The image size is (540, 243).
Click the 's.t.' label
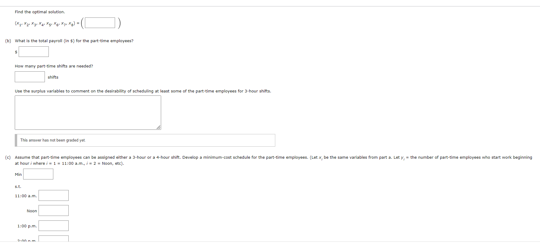click(x=18, y=187)
